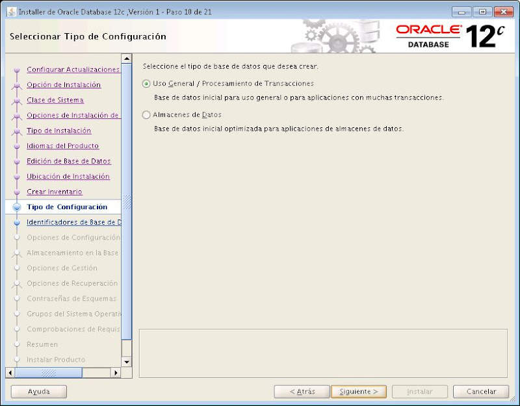Click the horizontal scroll right arrow
This screenshot has height=406, width=520.
[116, 372]
